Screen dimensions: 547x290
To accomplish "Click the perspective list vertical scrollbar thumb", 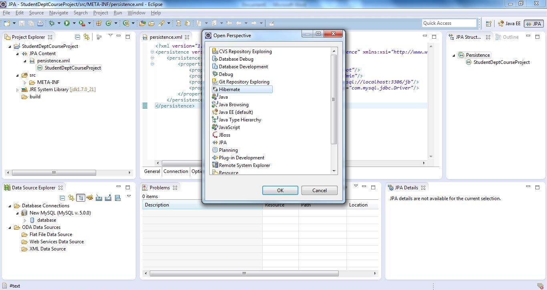I will (334, 99).
